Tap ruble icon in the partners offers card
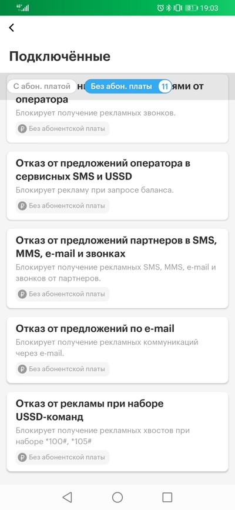The height and width of the screenshot is (510, 235). point(22,294)
